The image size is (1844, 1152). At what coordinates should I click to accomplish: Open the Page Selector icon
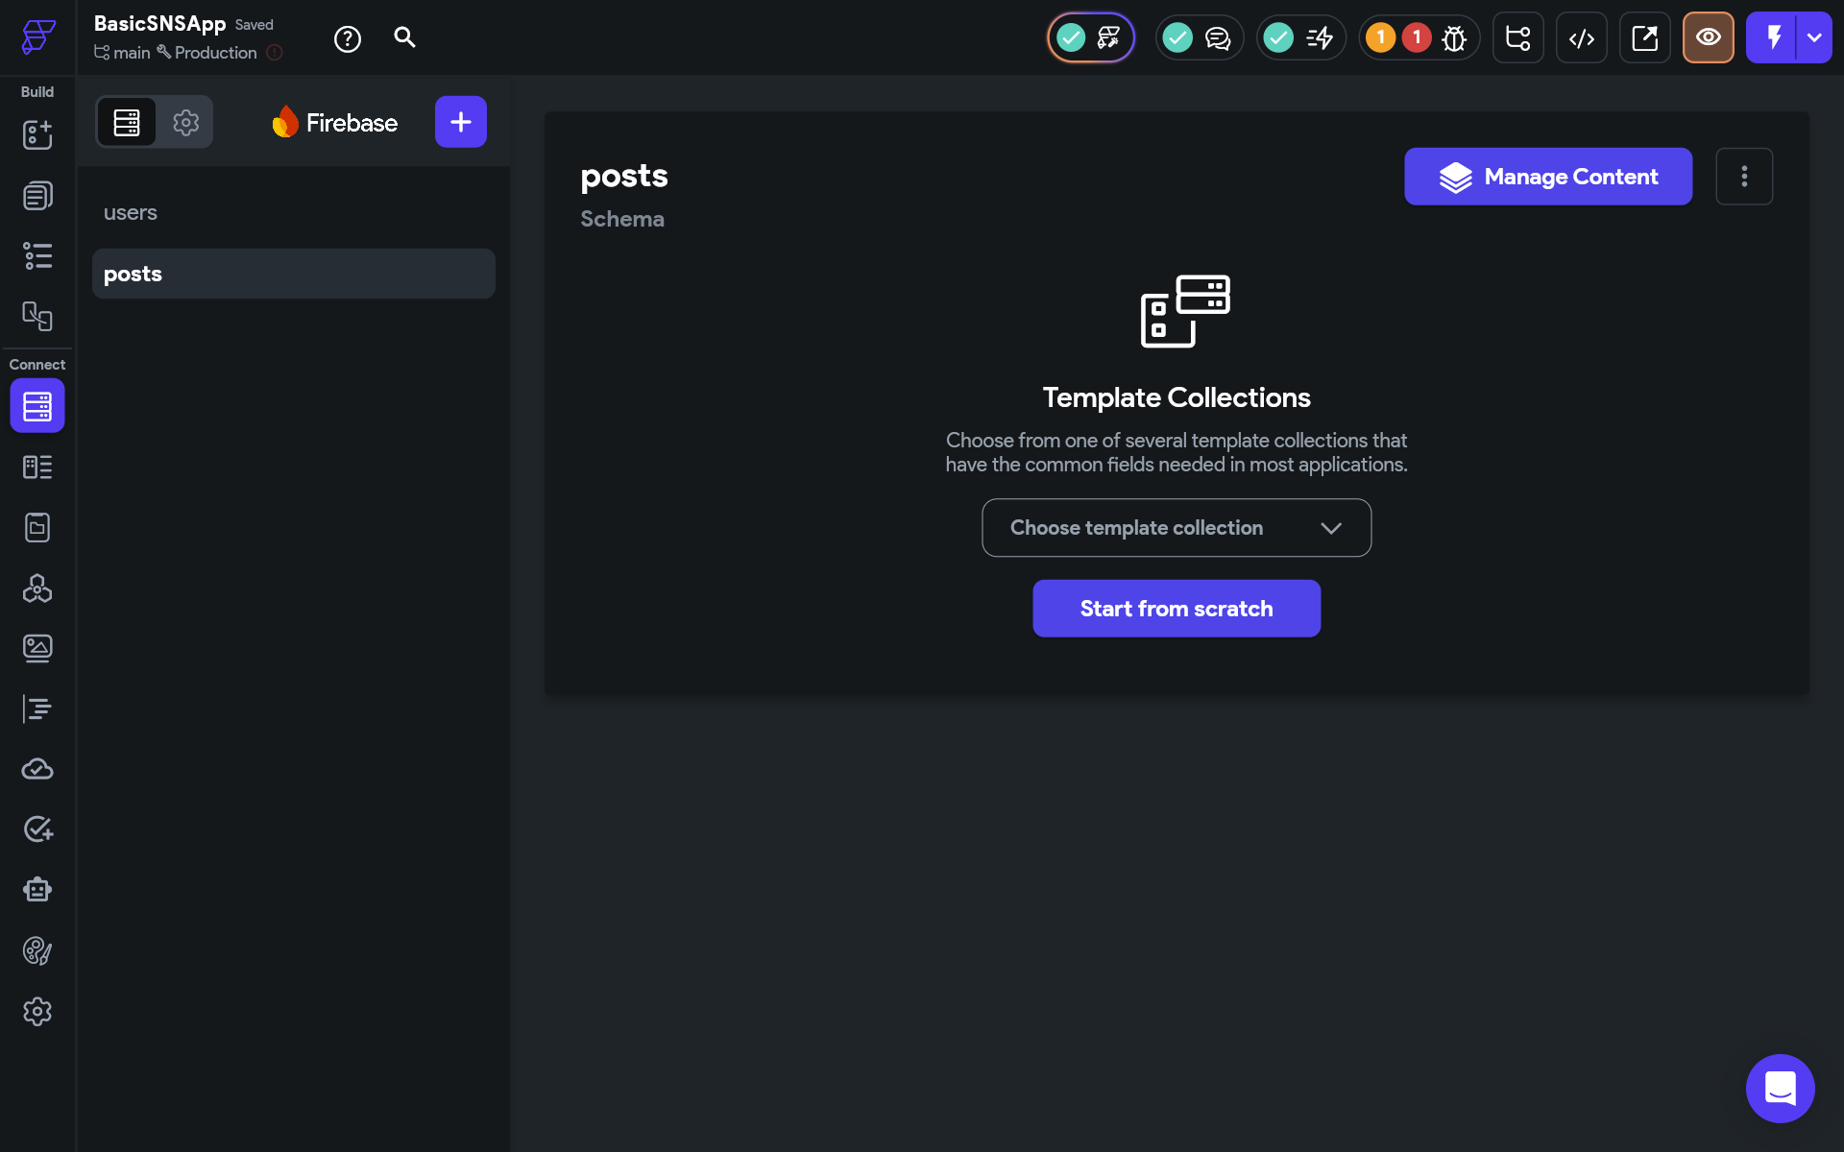[x=37, y=196]
